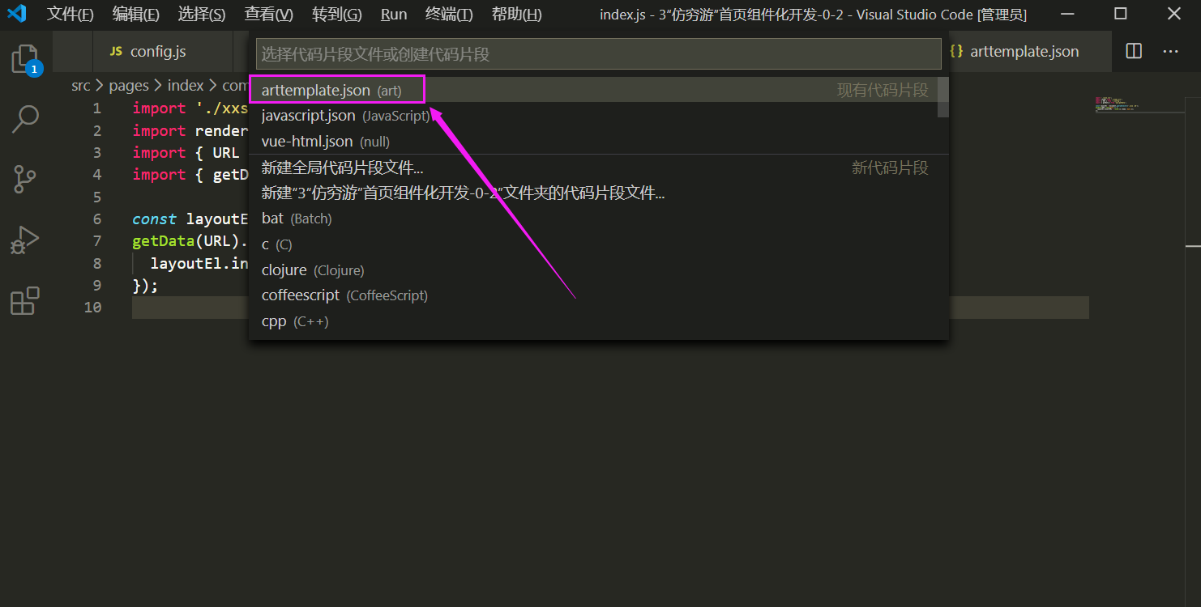1201x607 pixels.
Task: Open the 选择(S) menu
Action: click(202, 15)
